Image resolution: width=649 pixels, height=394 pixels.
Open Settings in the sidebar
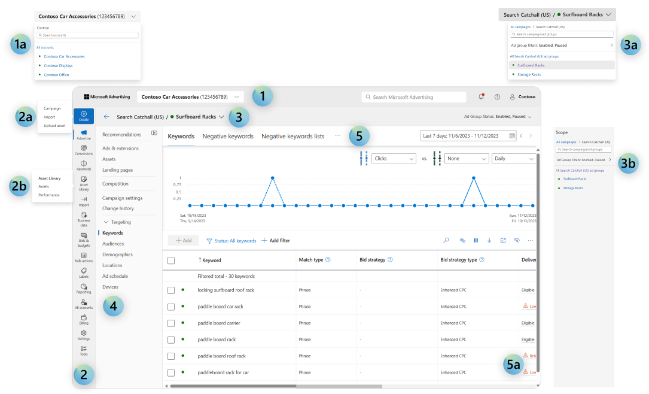click(x=84, y=335)
